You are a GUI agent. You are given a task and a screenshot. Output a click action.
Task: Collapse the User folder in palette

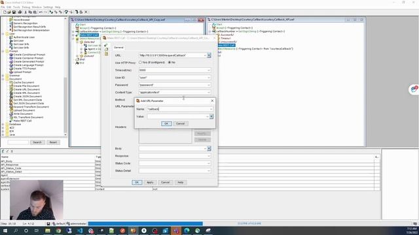(x=3, y=34)
